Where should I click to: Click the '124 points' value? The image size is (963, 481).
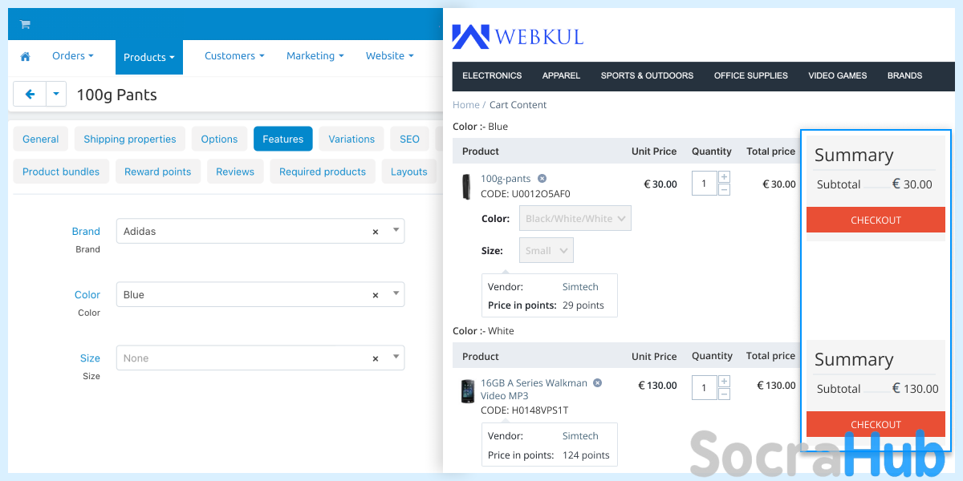coord(584,455)
